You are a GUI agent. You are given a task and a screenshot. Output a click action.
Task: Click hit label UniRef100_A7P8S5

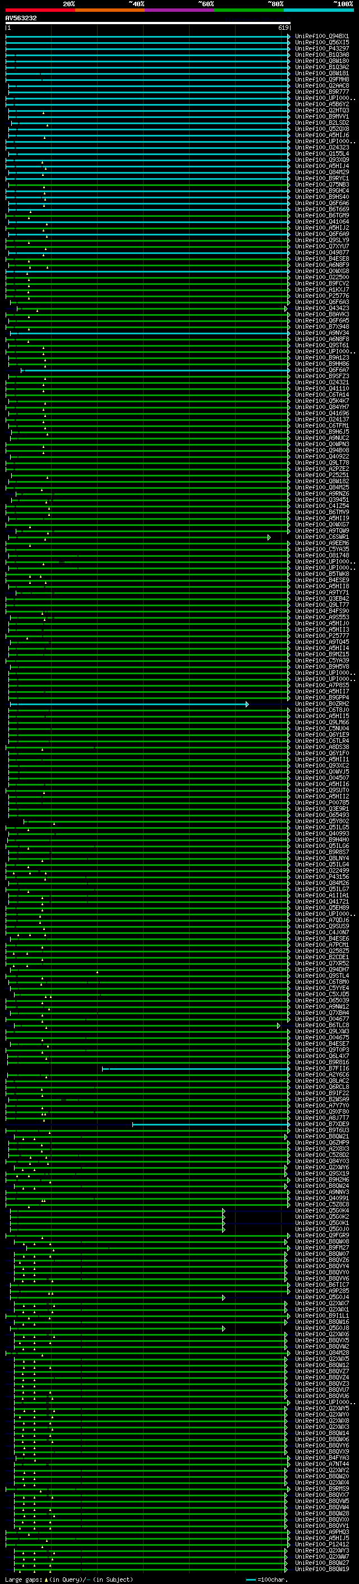tap(322, 686)
